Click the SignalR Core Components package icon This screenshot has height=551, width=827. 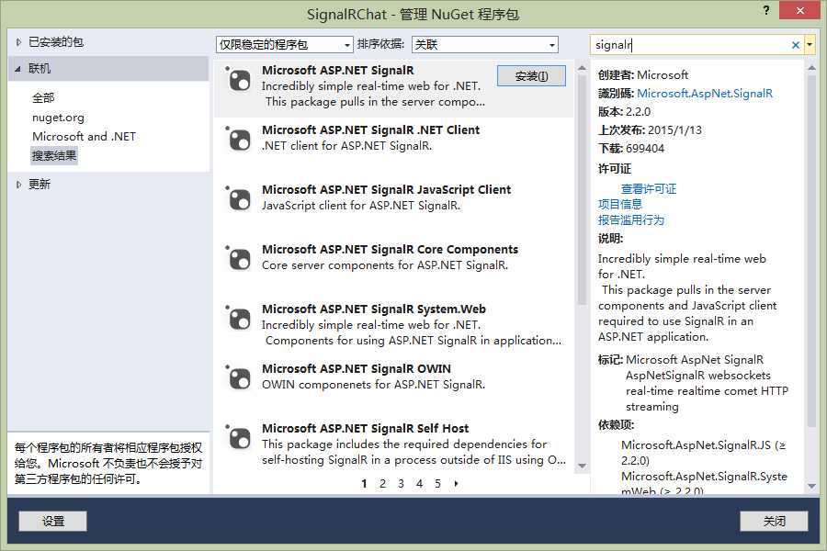pyautogui.click(x=240, y=260)
